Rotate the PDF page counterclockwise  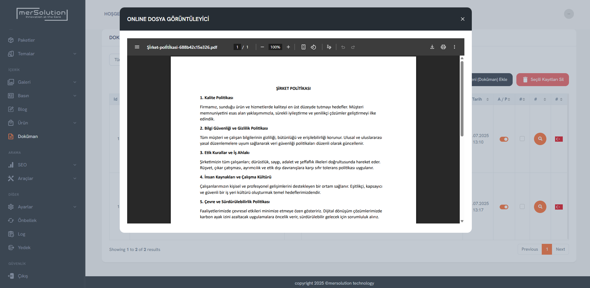click(x=313, y=47)
